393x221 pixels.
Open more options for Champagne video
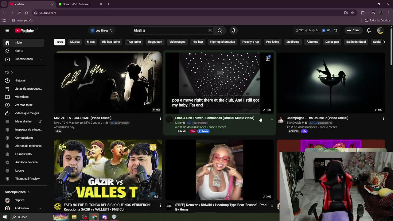coord(383,118)
